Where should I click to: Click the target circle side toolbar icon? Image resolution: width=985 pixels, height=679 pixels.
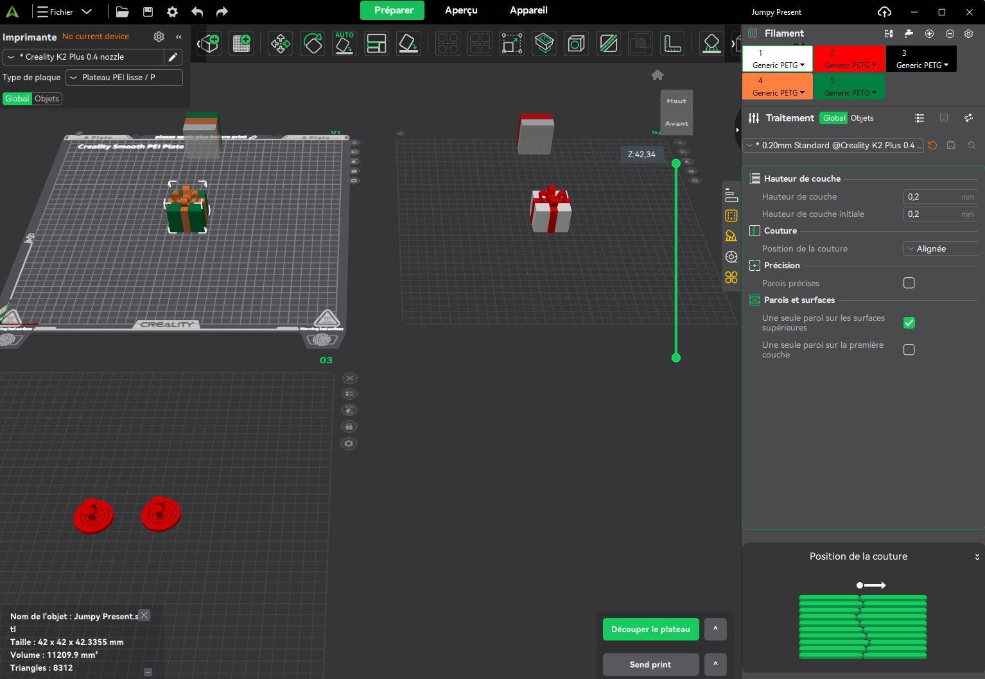point(731,257)
